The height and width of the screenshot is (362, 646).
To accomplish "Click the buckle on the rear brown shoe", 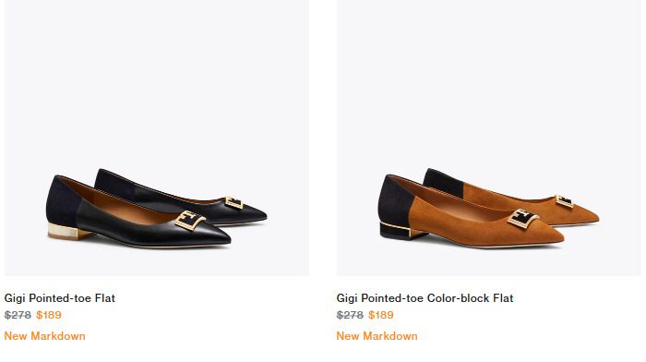I will click(565, 201).
